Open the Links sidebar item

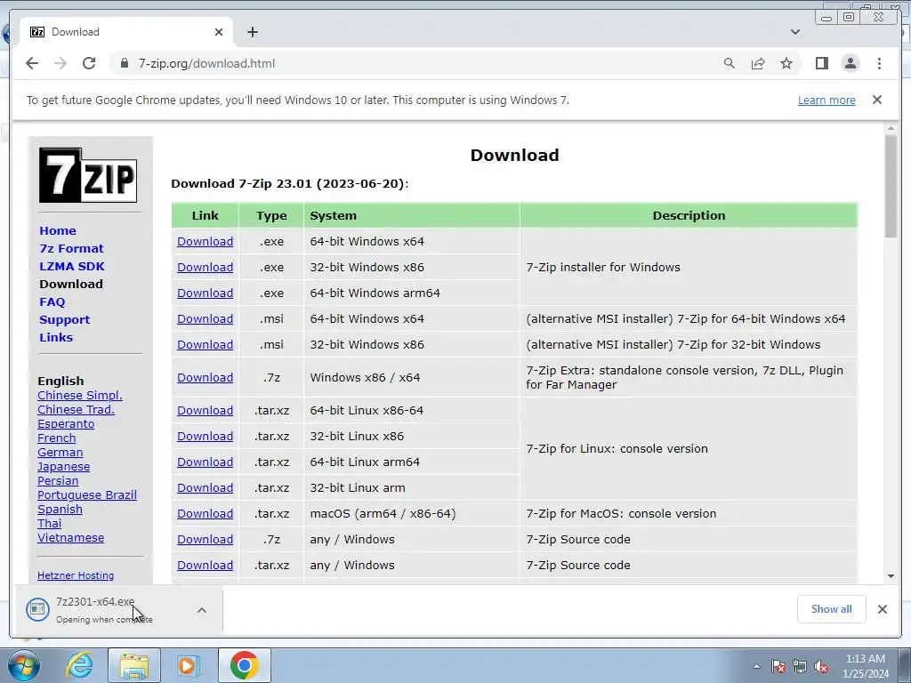[56, 337]
